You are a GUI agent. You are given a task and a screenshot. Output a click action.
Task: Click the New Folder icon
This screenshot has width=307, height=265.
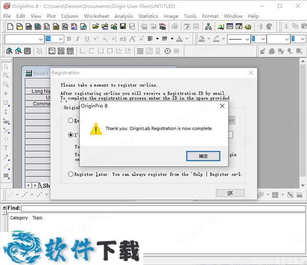pyautogui.click(x=19, y=27)
